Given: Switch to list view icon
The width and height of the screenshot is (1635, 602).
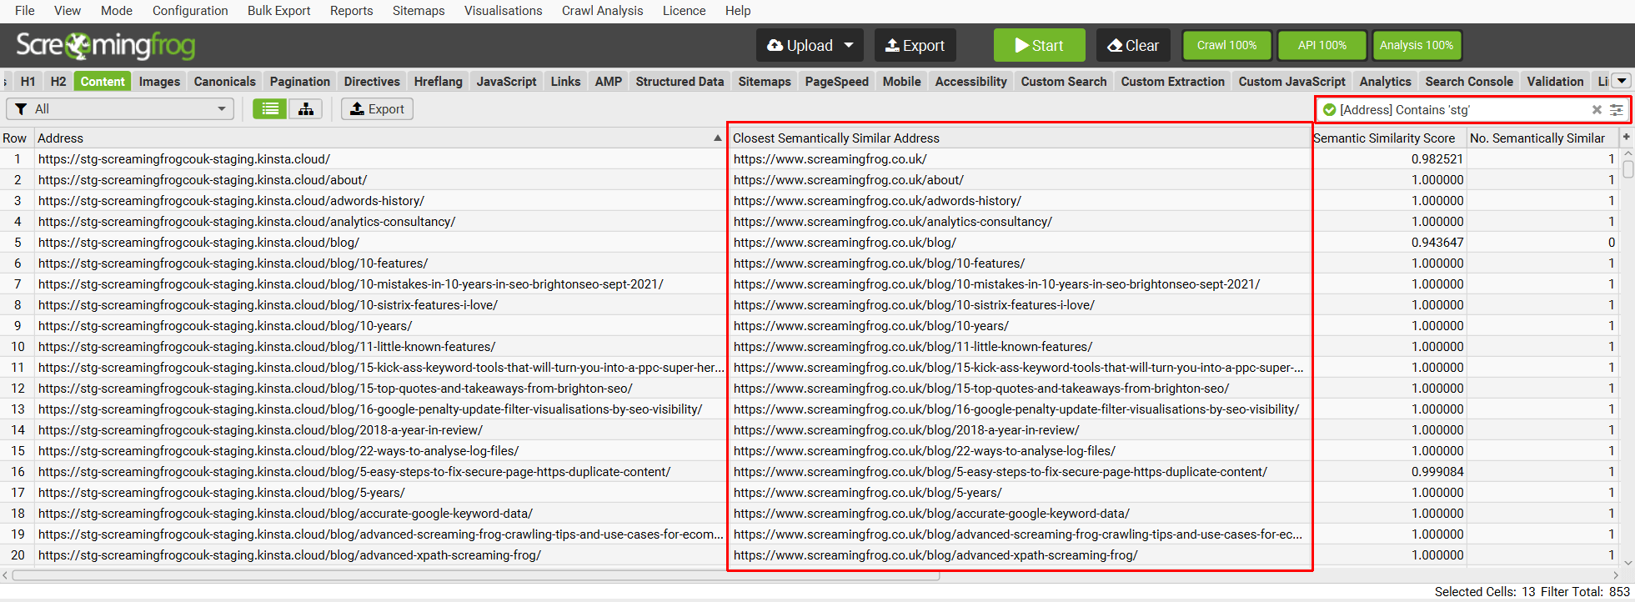Looking at the screenshot, I should 270,109.
